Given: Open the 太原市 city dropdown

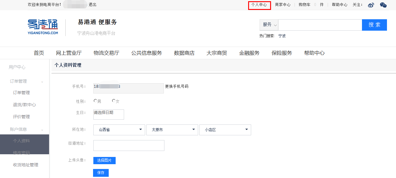Looking at the screenshot, I should point(172,130).
